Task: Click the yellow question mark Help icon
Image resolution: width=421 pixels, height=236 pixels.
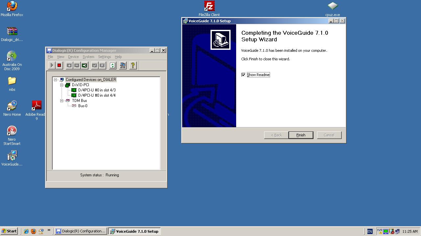Action: click(x=133, y=66)
